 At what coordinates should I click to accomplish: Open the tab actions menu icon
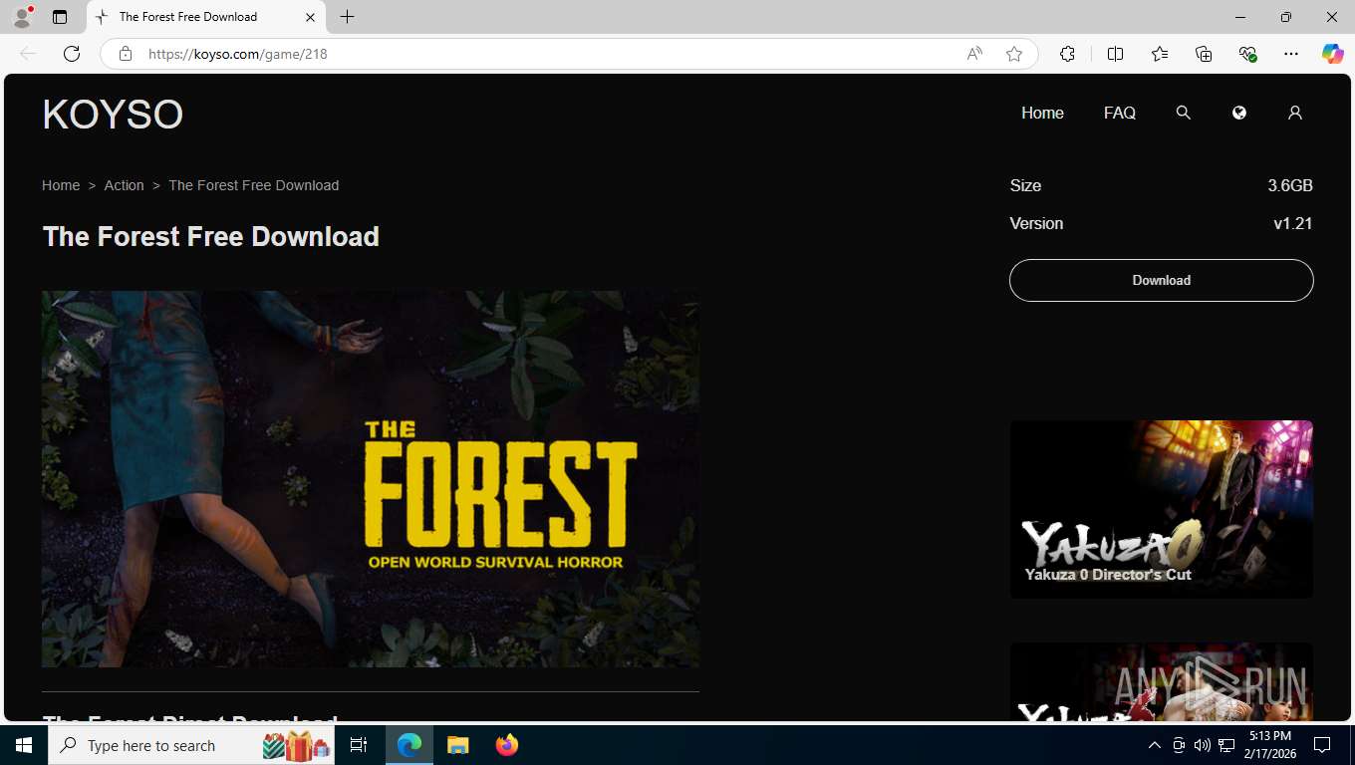coord(60,17)
